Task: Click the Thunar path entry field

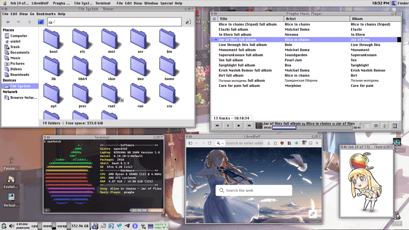Action: (114, 22)
